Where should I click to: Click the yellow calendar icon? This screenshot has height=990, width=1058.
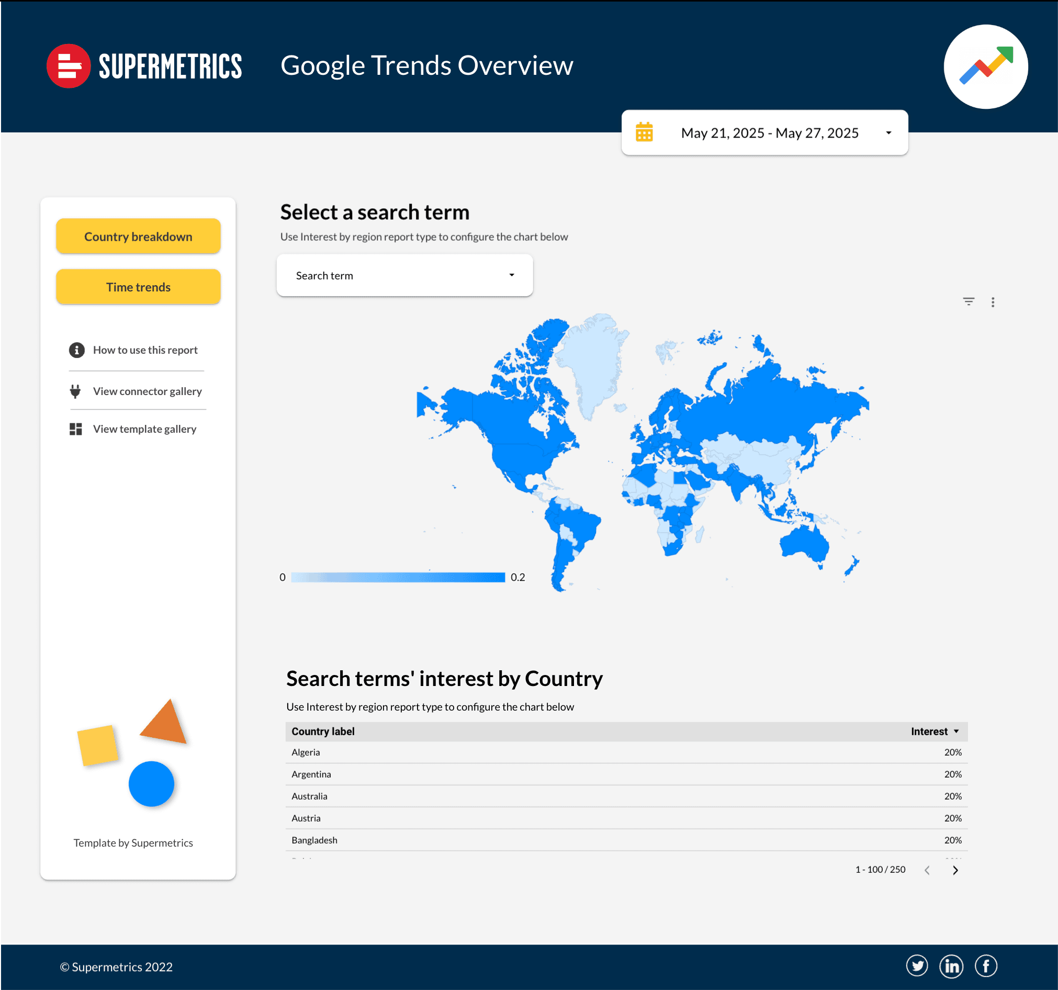coord(644,132)
